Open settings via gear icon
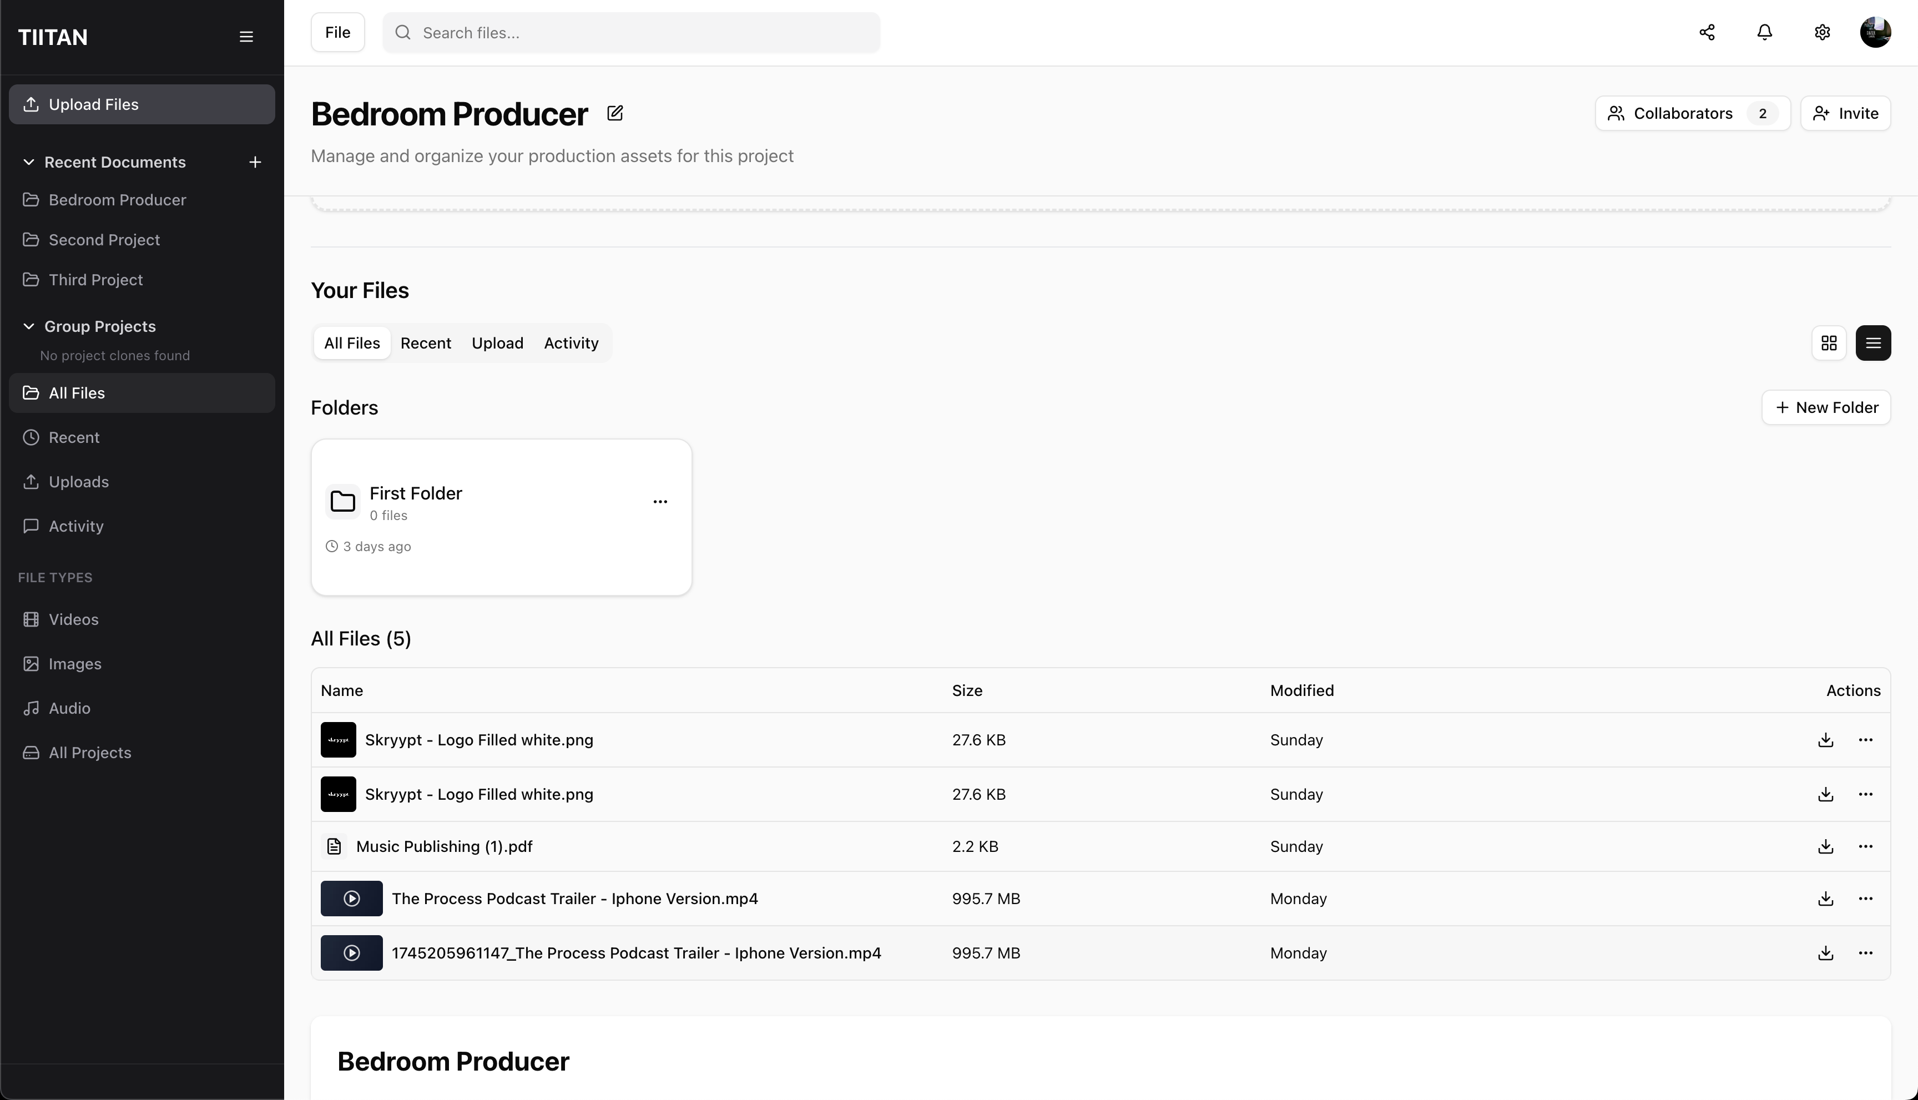The height and width of the screenshot is (1100, 1918). pos(1821,33)
